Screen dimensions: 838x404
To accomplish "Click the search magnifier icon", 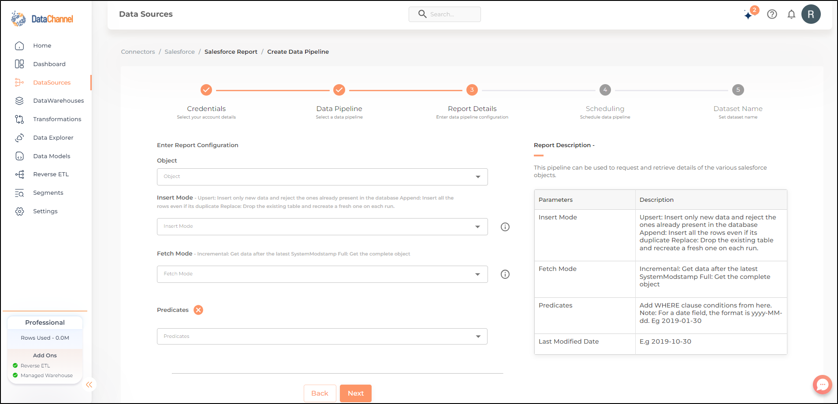I will pyautogui.click(x=422, y=14).
